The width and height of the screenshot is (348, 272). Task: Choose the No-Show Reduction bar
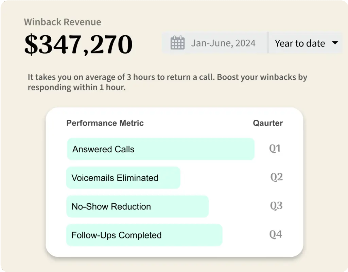(x=137, y=207)
